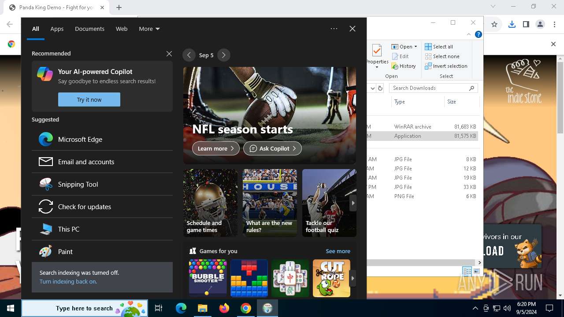
Task: Open This PC from suggested list
Action: 102,229
